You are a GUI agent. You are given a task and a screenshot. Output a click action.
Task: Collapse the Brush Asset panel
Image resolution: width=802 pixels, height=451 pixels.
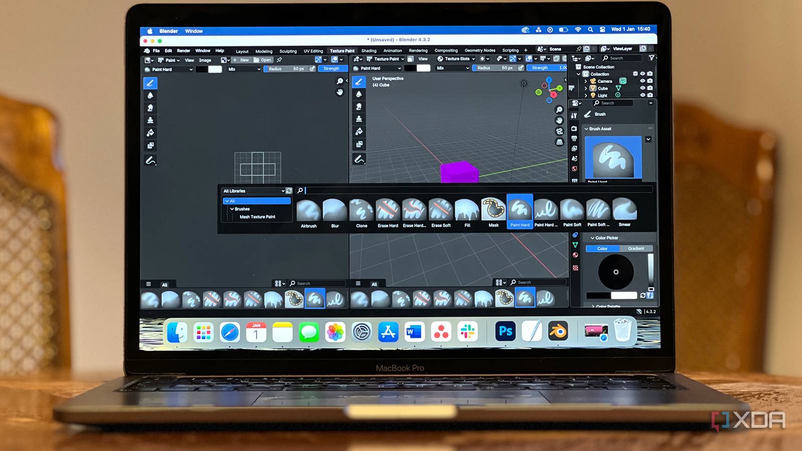point(599,129)
